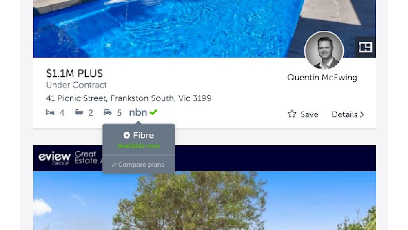Click the Save star icon
This screenshot has height=230, width=408.
[x=292, y=114]
